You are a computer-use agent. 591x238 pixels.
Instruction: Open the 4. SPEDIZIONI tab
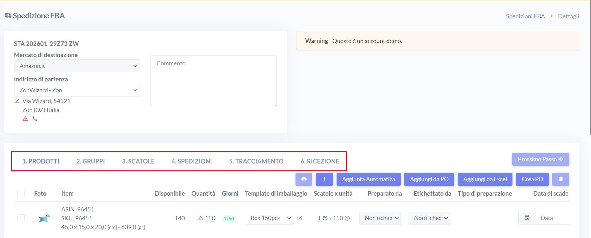pyautogui.click(x=191, y=162)
